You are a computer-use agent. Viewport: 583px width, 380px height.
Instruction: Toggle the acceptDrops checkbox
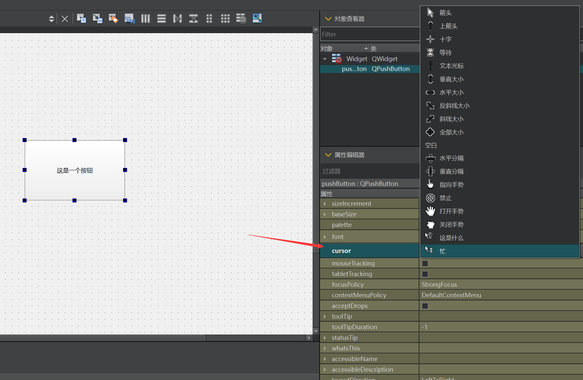pyautogui.click(x=425, y=306)
